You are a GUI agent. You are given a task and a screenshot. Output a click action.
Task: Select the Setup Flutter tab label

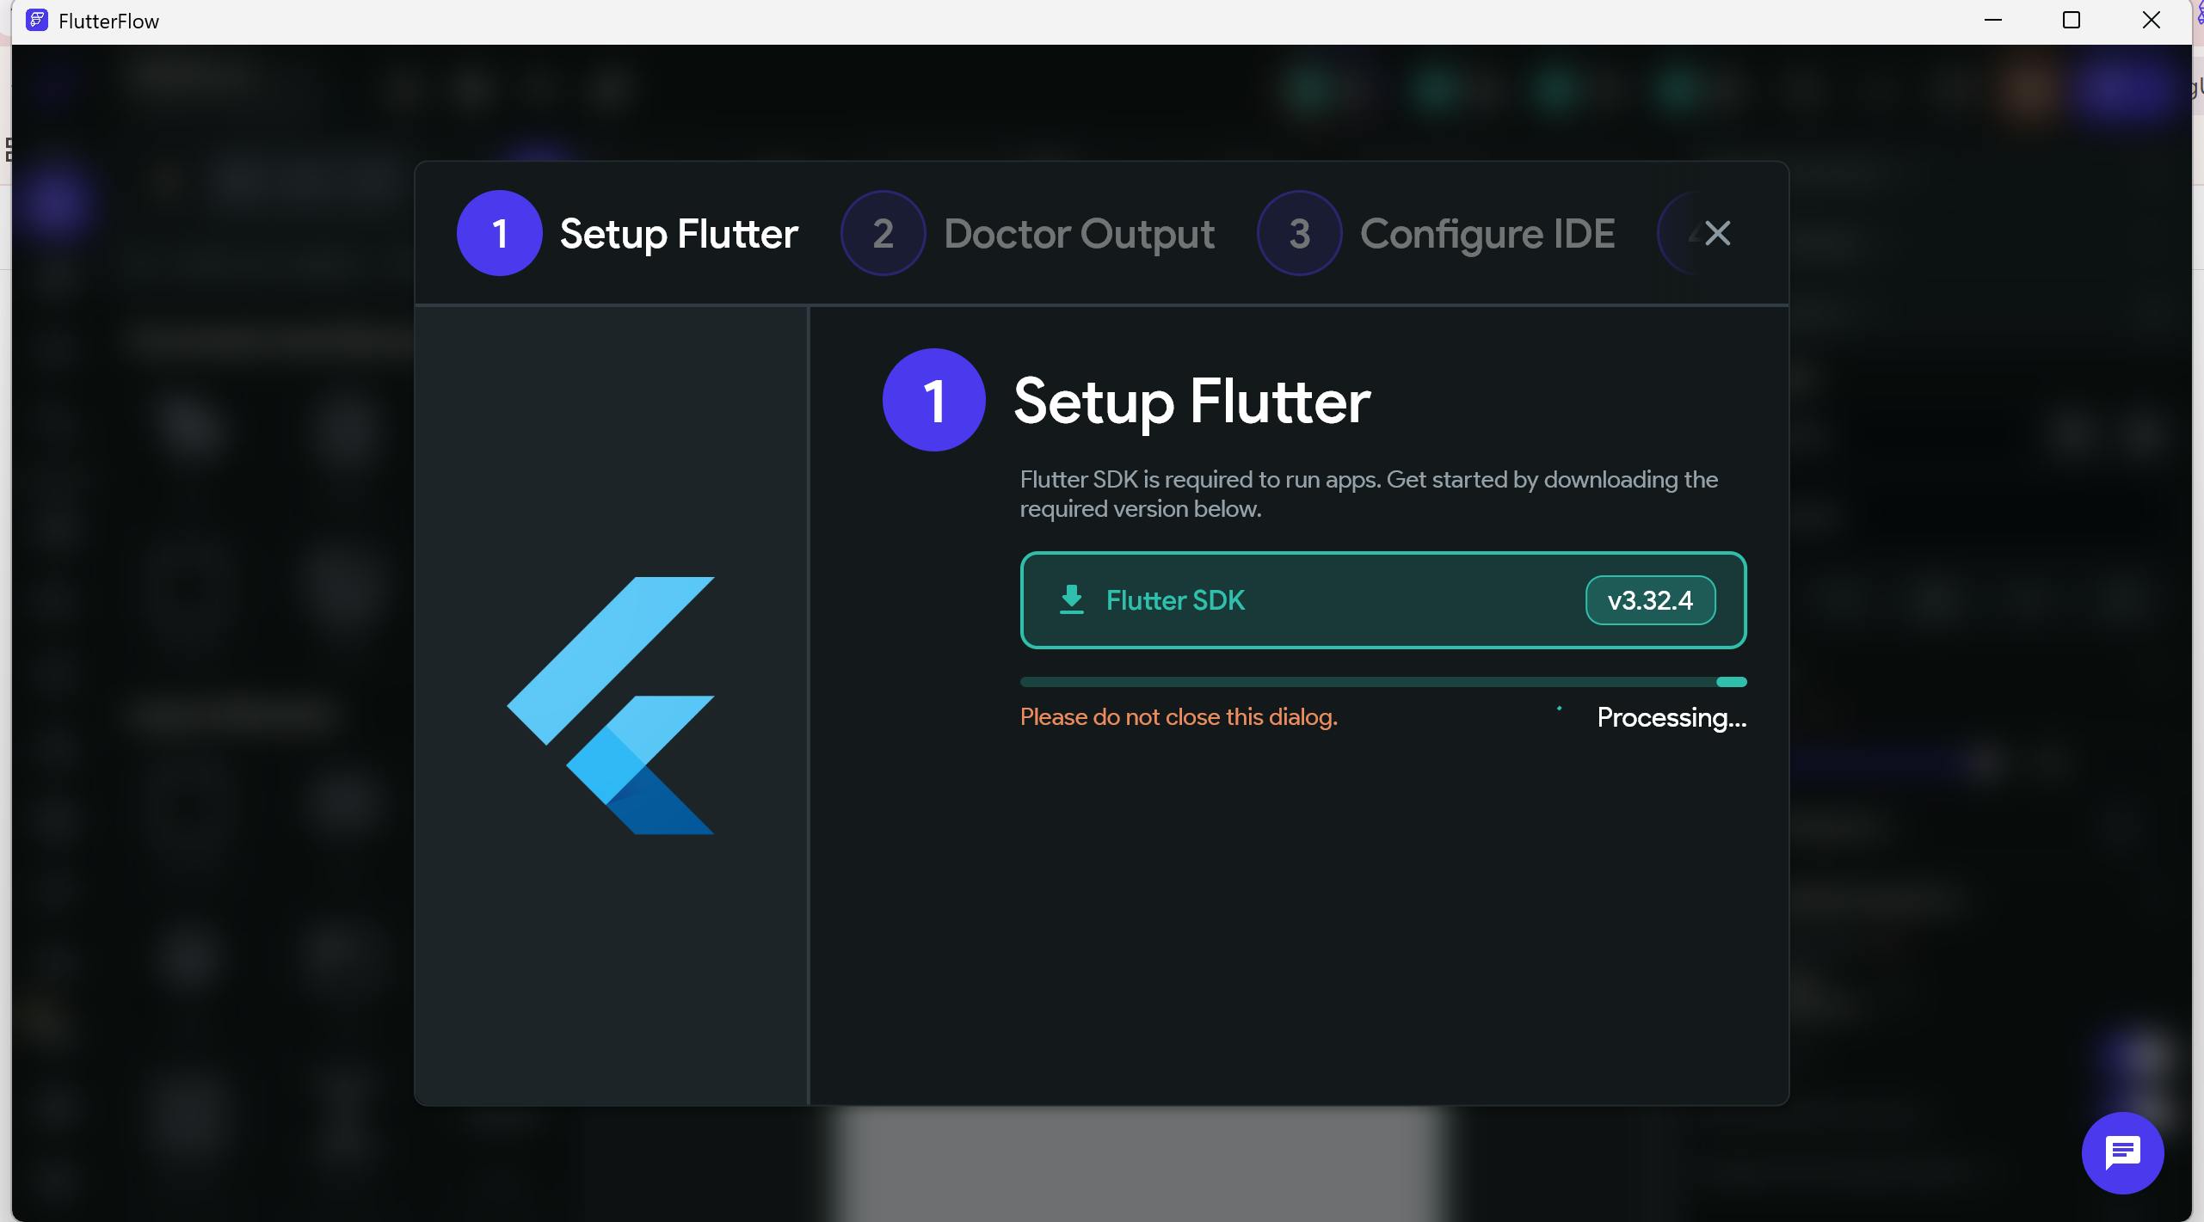click(x=679, y=234)
